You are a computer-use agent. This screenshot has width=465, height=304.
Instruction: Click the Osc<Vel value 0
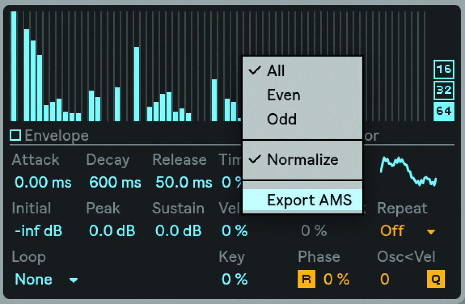[x=385, y=279]
